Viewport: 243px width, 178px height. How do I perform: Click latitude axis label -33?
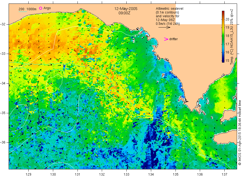pyautogui.click(x=3, y=54)
